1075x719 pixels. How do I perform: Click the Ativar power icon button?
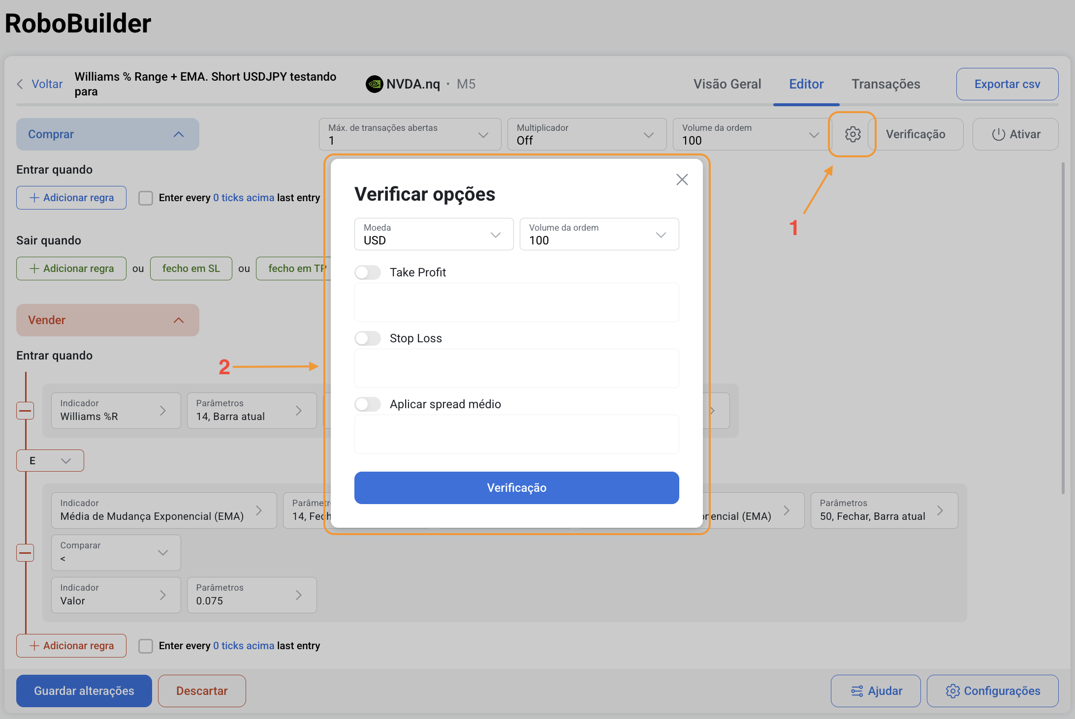[x=1015, y=134]
